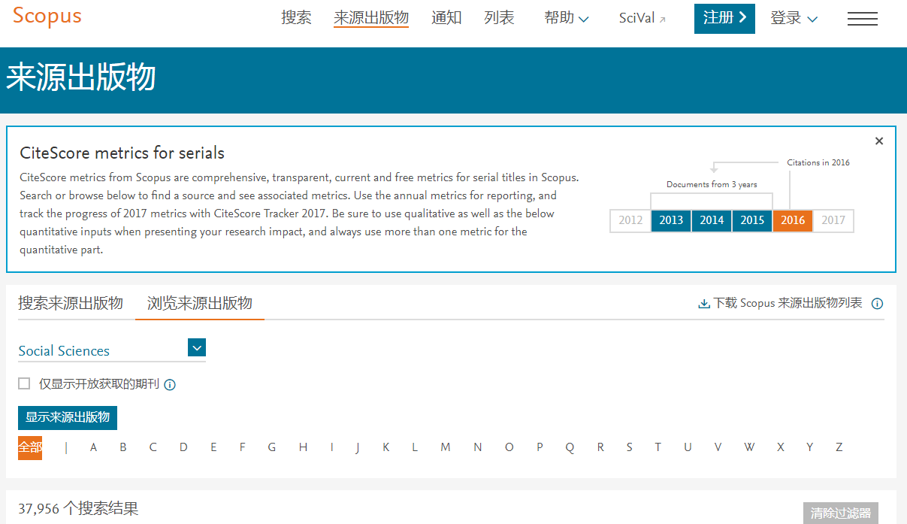907x524 pixels.
Task: Click the 37,956 个搜索结果 count text
Action: [78, 509]
